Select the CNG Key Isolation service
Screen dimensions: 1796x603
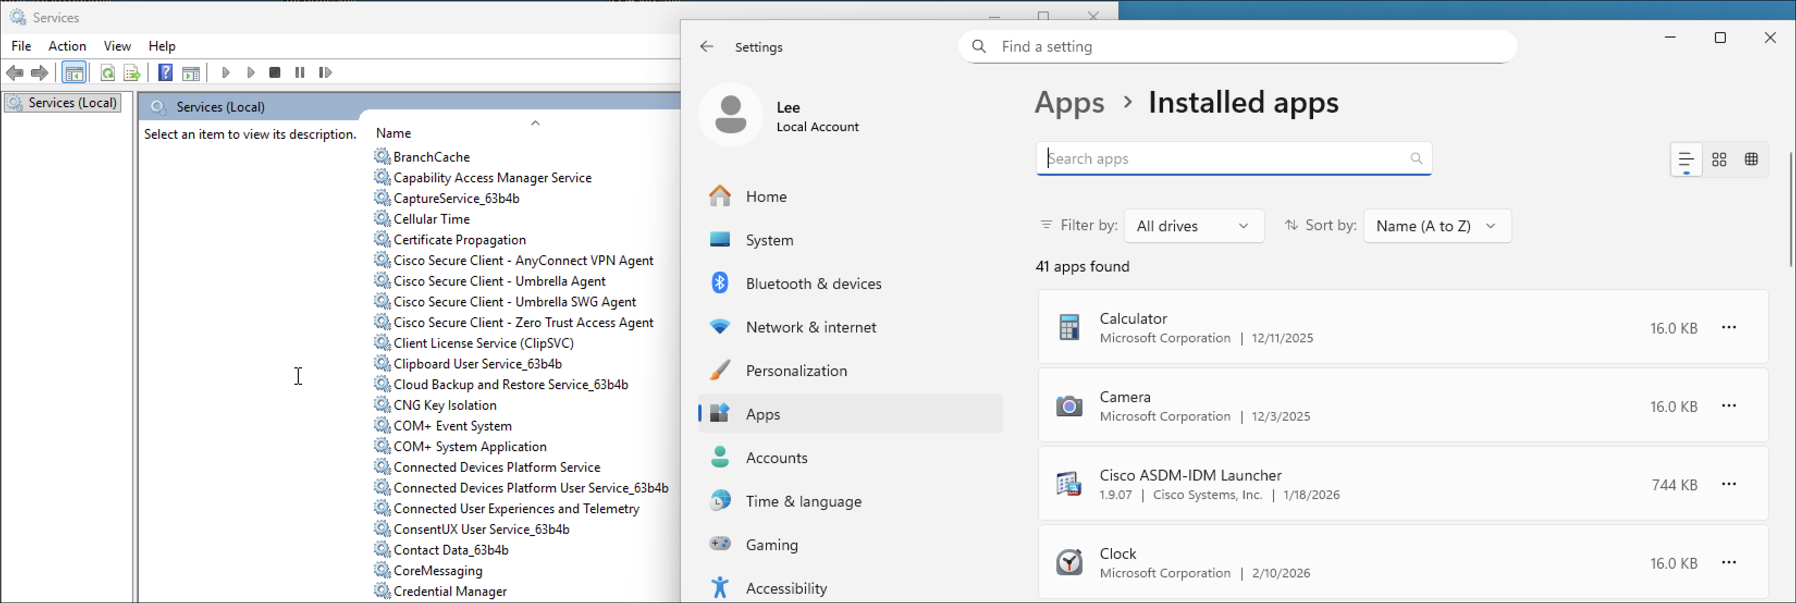pyautogui.click(x=445, y=405)
